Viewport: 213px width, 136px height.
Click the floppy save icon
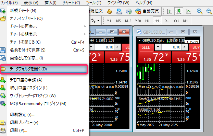[3, 50]
